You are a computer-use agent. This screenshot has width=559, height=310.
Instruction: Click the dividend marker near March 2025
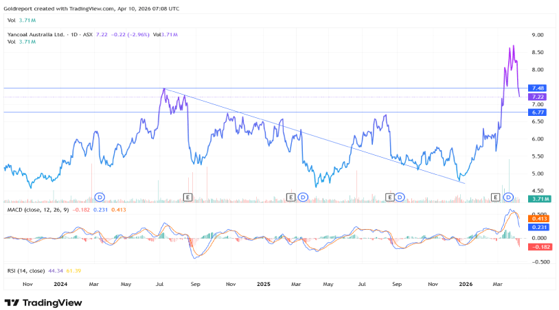302,197
